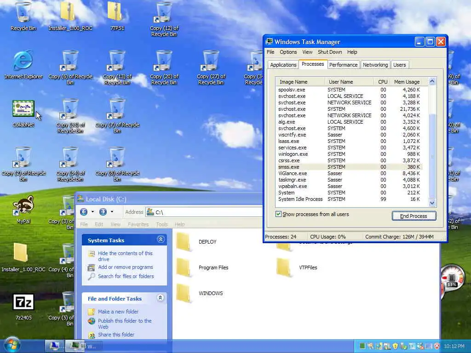
Task: Click Publish this folder to the Web
Action: [x=125, y=324]
